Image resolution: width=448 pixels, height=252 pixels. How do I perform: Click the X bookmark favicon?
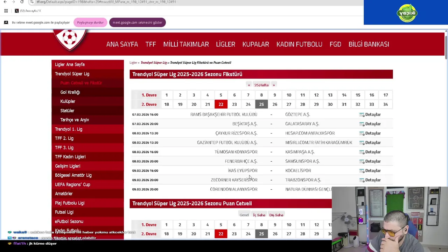click(x=16, y=11)
